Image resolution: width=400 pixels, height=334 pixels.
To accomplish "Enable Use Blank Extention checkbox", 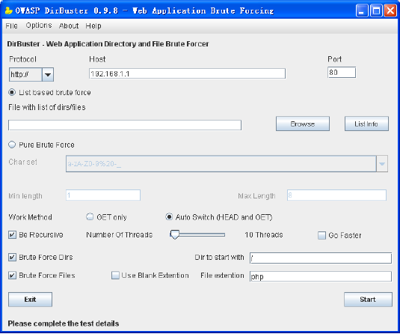I will pyautogui.click(x=115, y=276).
